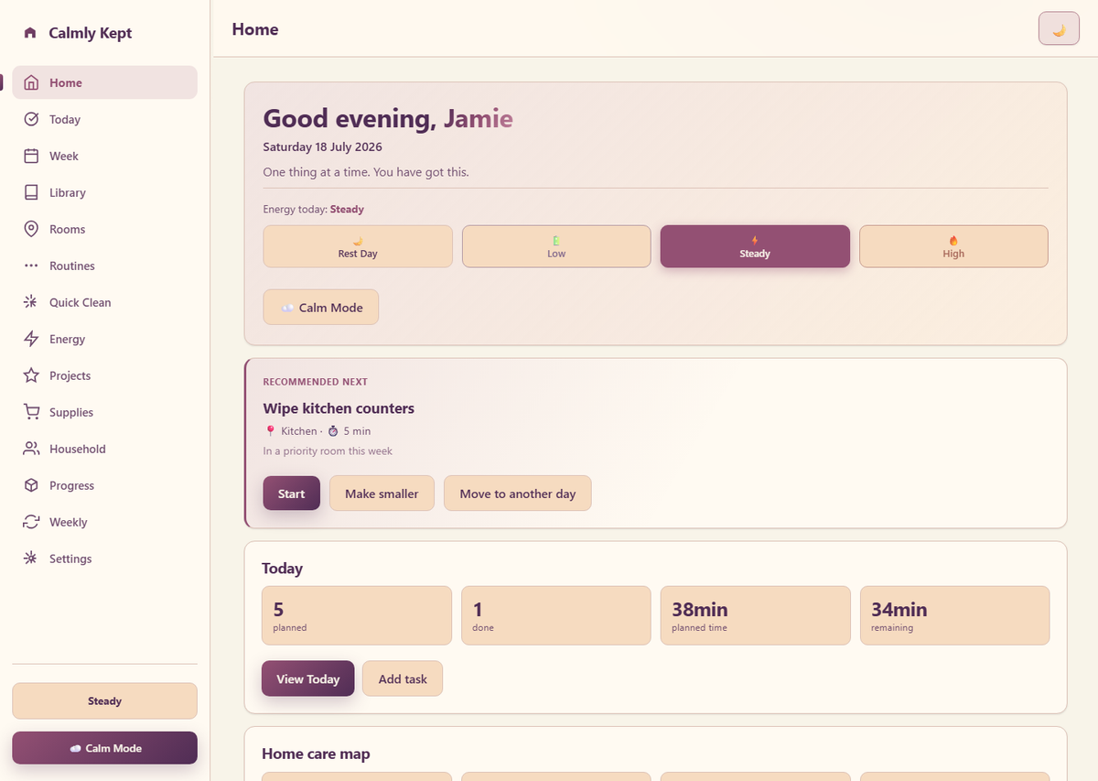Open the Today menu label

coord(65,119)
